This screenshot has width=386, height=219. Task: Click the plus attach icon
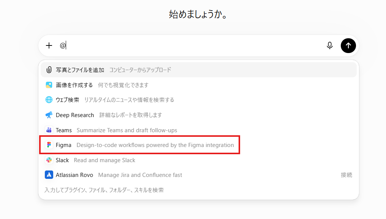pos(49,45)
